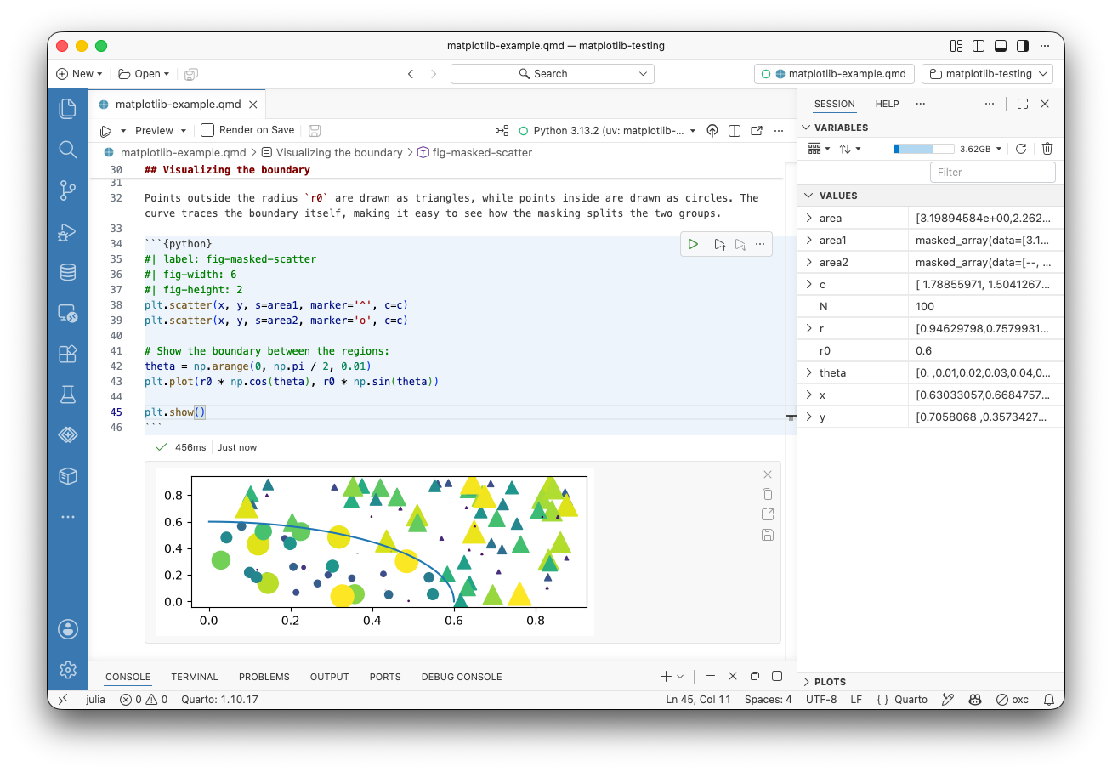Open the Explorer view in the activity bar
Viewport: 1112px width, 772px height.
(68, 108)
